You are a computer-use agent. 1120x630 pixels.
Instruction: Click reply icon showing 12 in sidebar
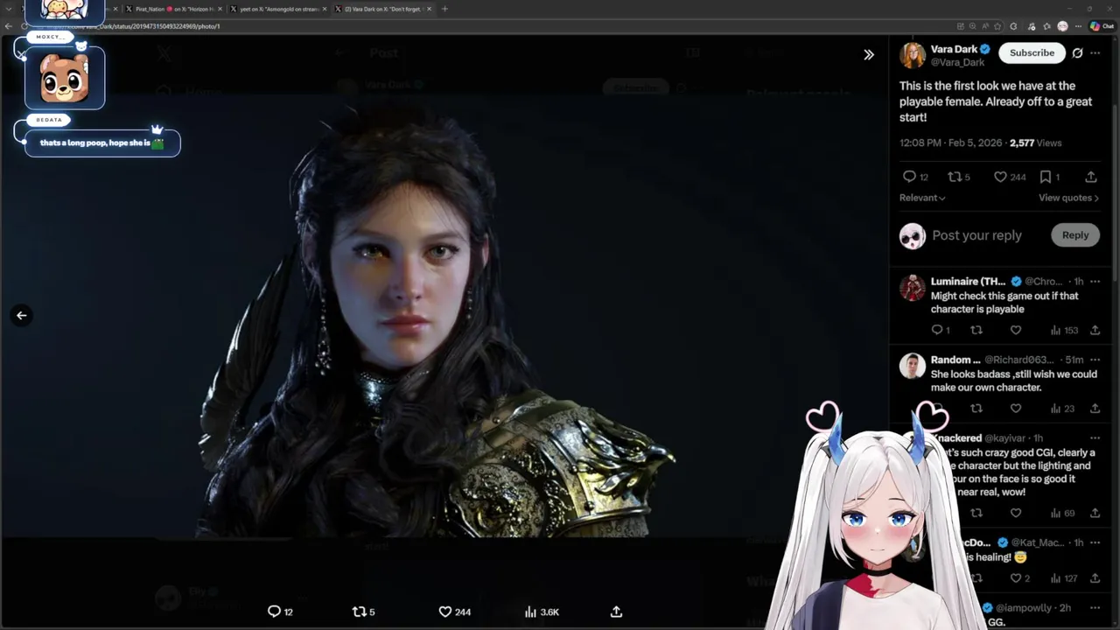[915, 177]
